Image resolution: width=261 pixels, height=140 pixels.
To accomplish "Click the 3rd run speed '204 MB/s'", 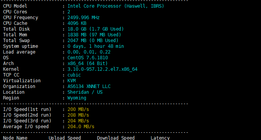I will [x=78, y=121].
